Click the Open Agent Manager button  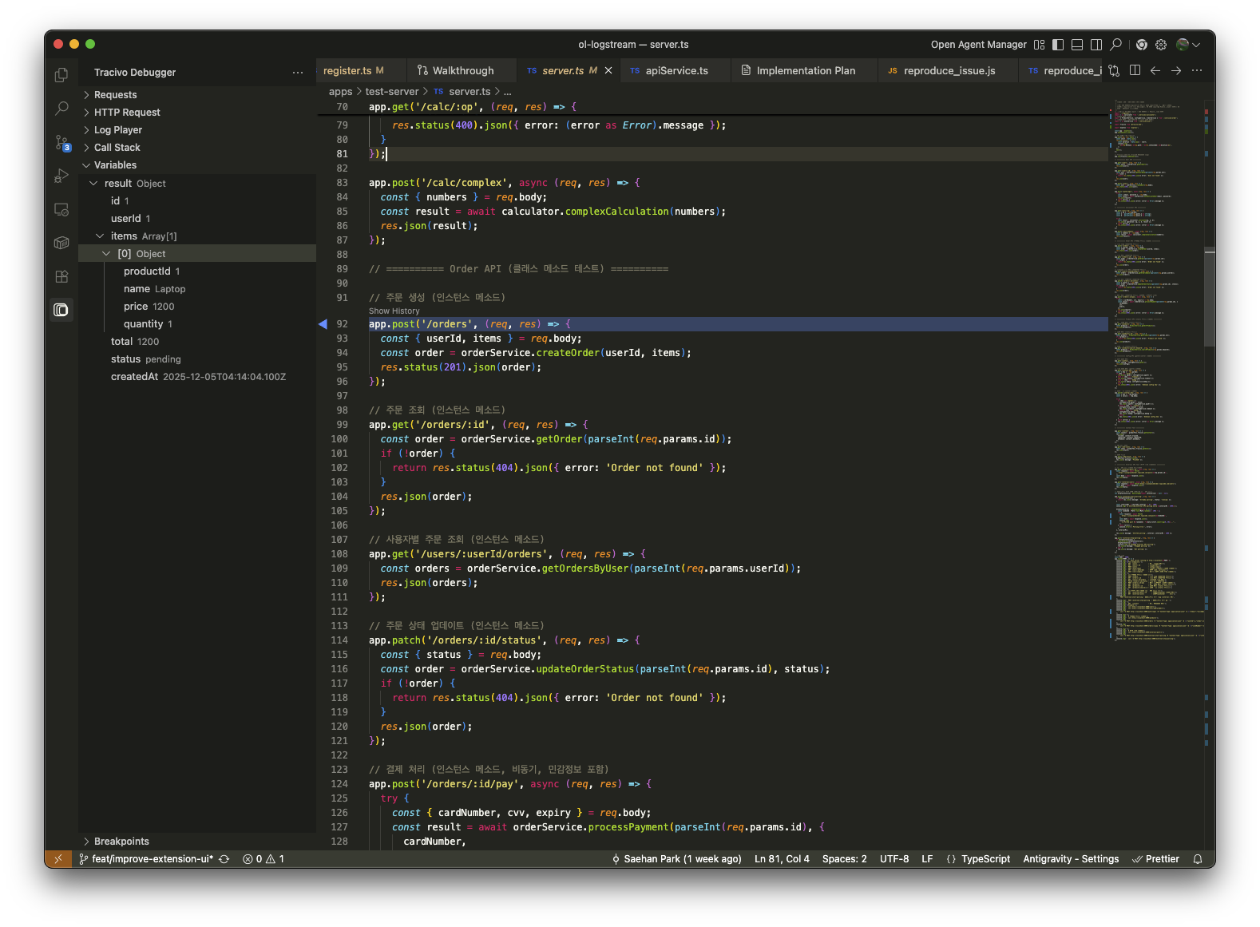point(978,45)
